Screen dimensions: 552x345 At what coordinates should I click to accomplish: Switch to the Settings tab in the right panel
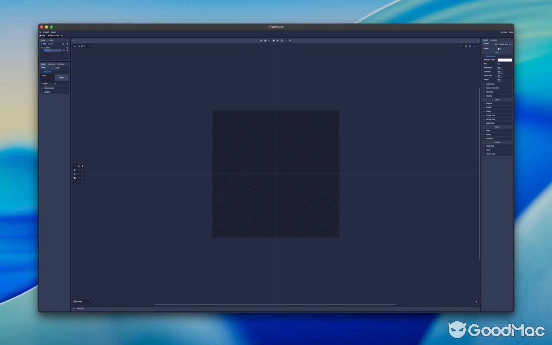[x=494, y=40]
